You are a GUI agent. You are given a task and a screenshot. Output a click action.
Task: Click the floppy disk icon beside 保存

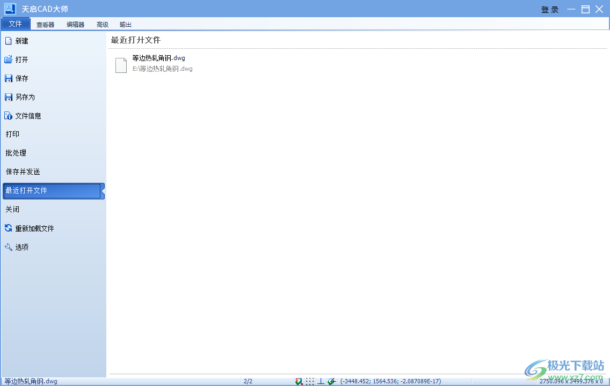pyautogui.click(x=8, y=78)
